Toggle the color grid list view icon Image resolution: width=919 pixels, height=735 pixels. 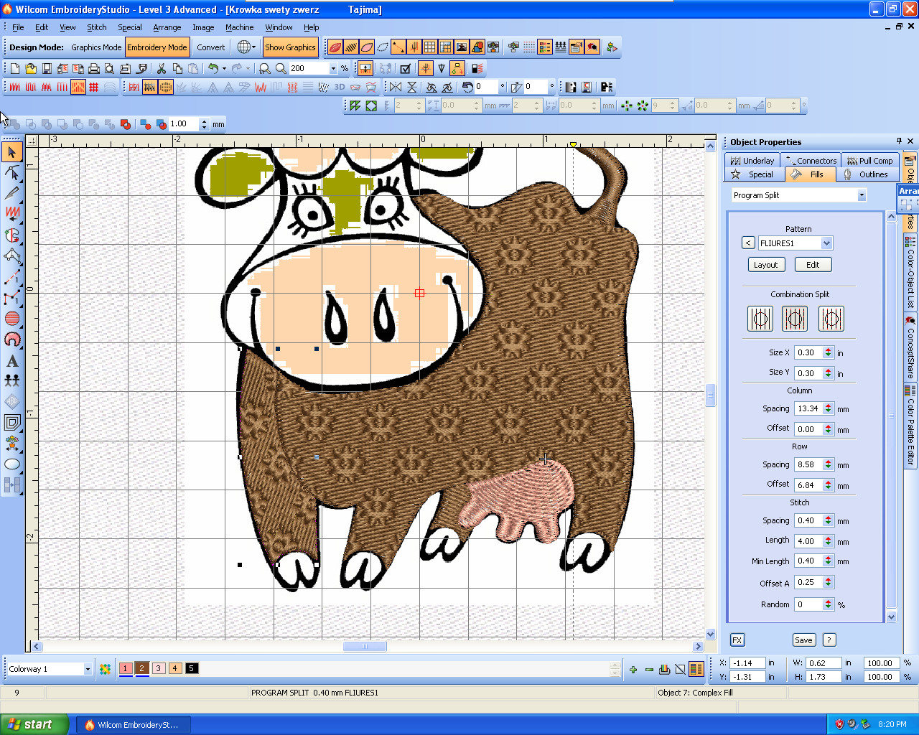(545, 47)
